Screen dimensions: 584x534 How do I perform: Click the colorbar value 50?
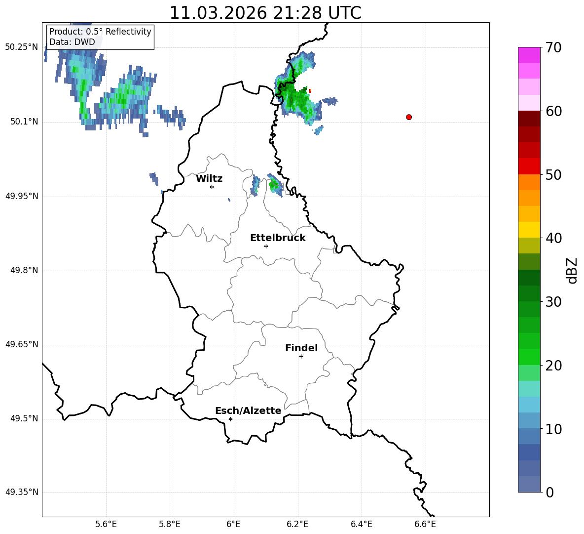coord(553,174)
